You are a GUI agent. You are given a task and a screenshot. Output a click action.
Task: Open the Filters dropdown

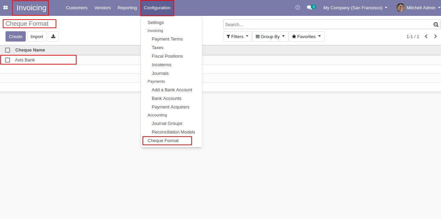237,36
